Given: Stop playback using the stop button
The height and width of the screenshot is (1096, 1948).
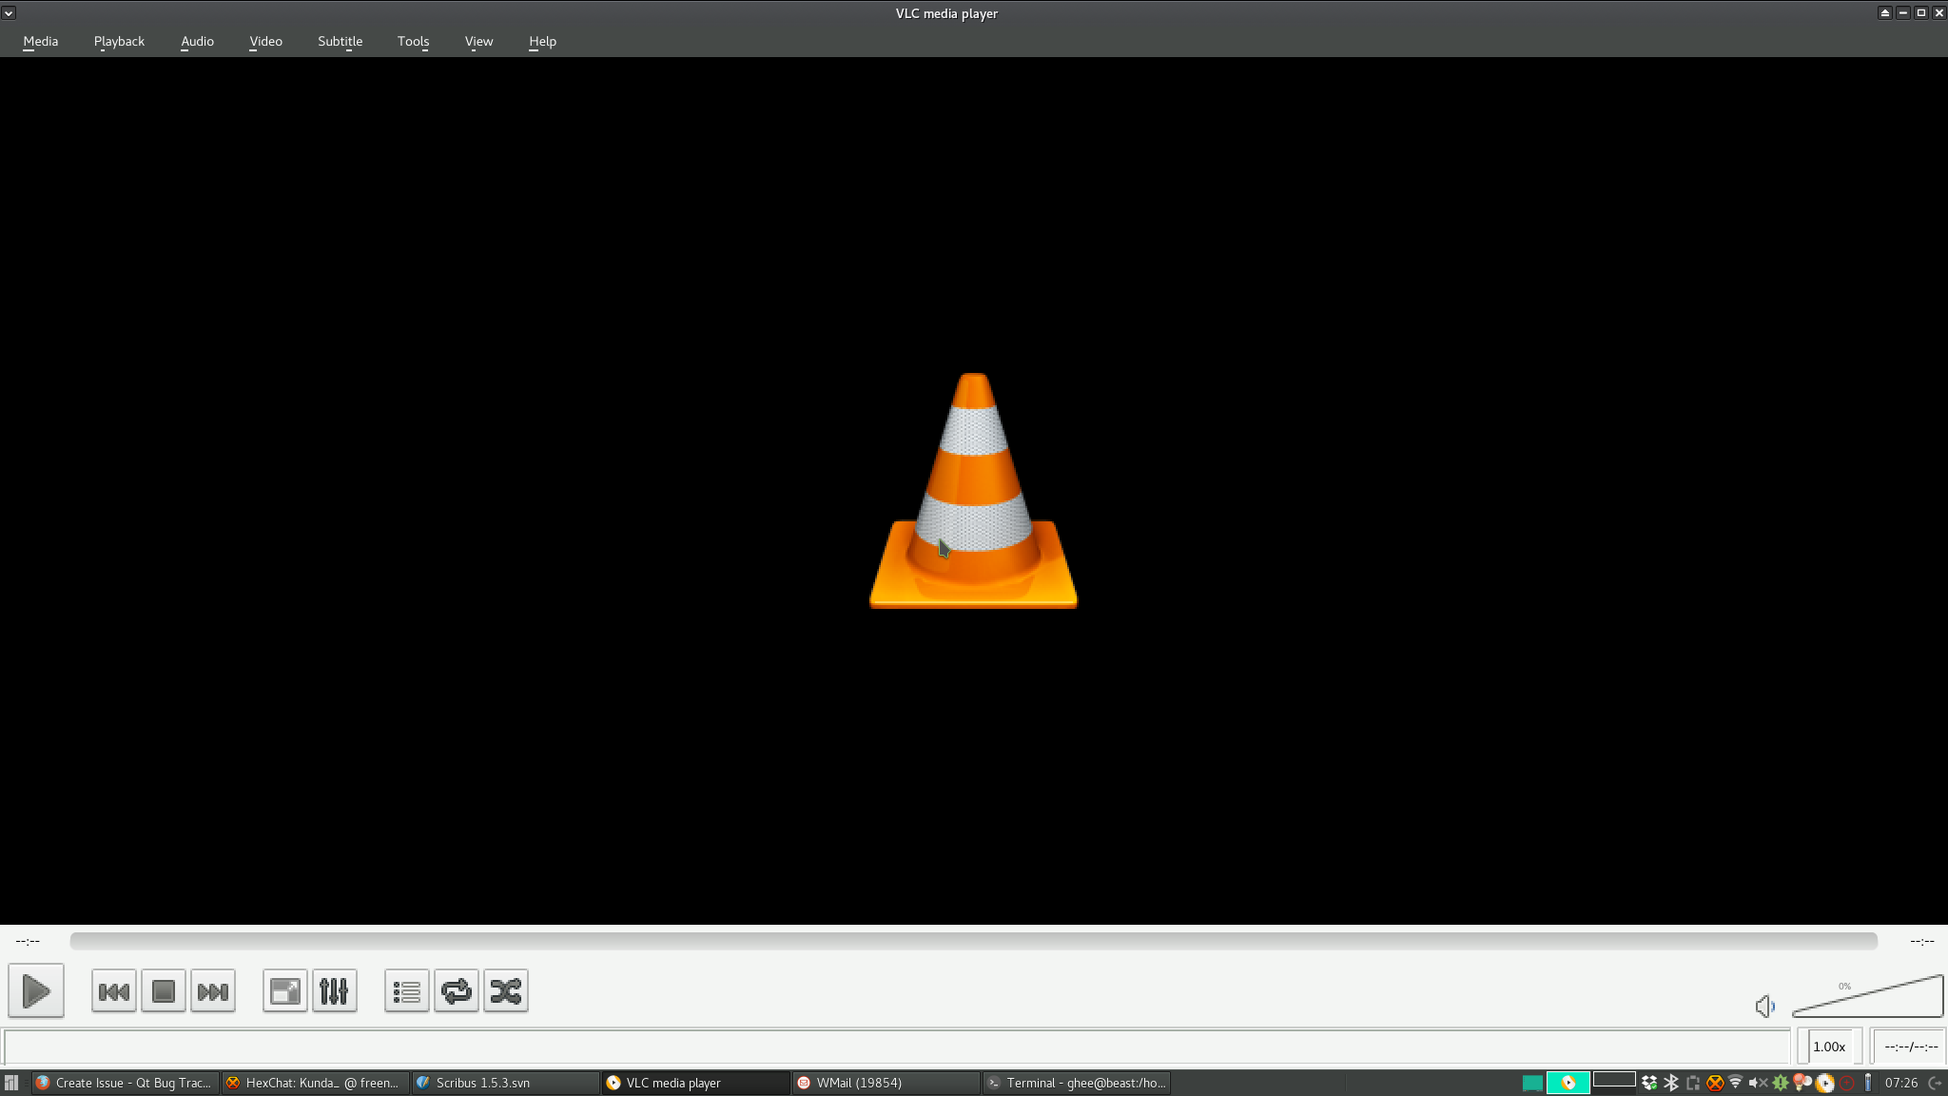Looking at the screenshot, I should pos(164,991).
